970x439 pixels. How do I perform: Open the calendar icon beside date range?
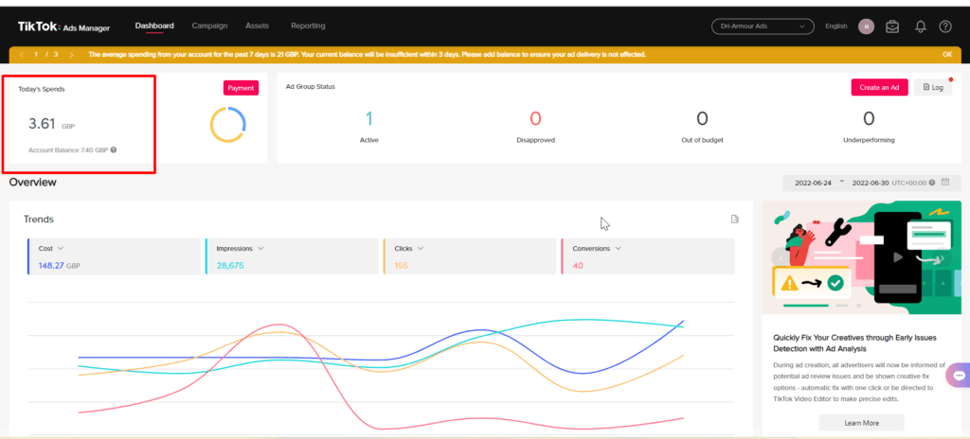[x=945, y=183]
